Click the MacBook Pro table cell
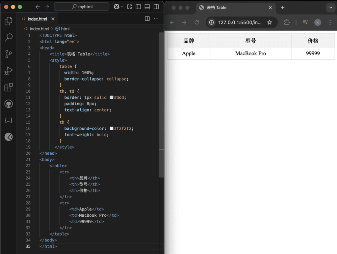This screenshot has height=254, width=337. coord(250,53)
